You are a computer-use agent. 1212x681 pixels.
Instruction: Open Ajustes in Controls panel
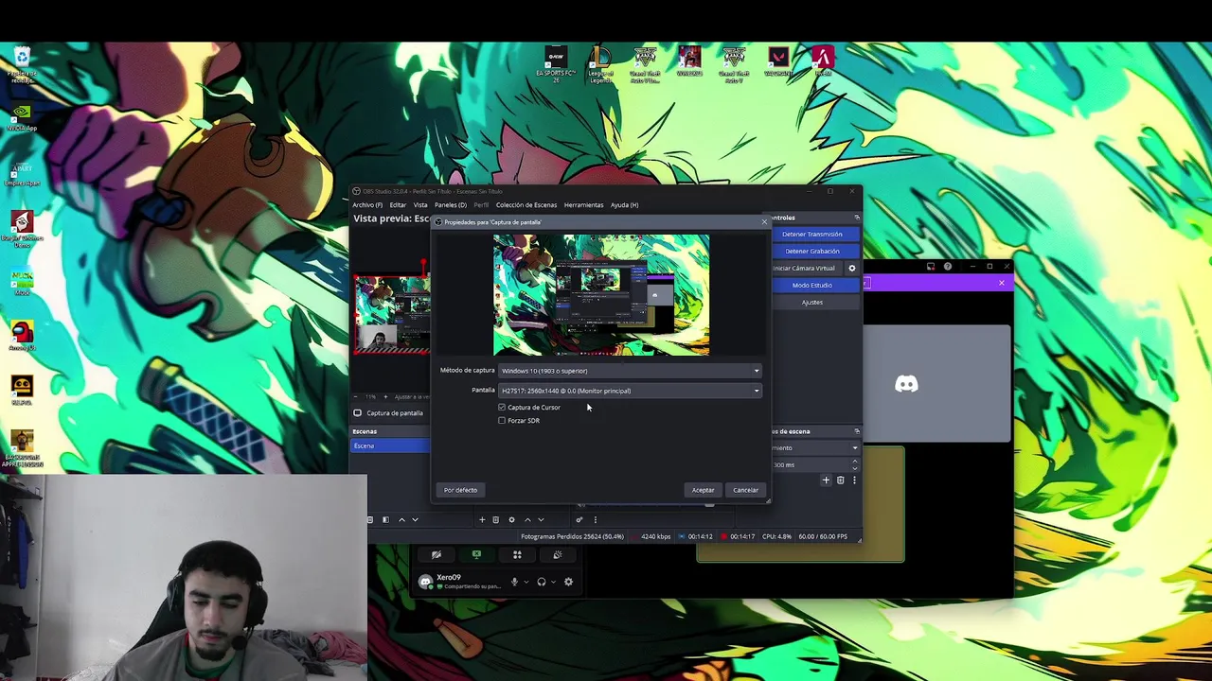click(x=812, y=303)
